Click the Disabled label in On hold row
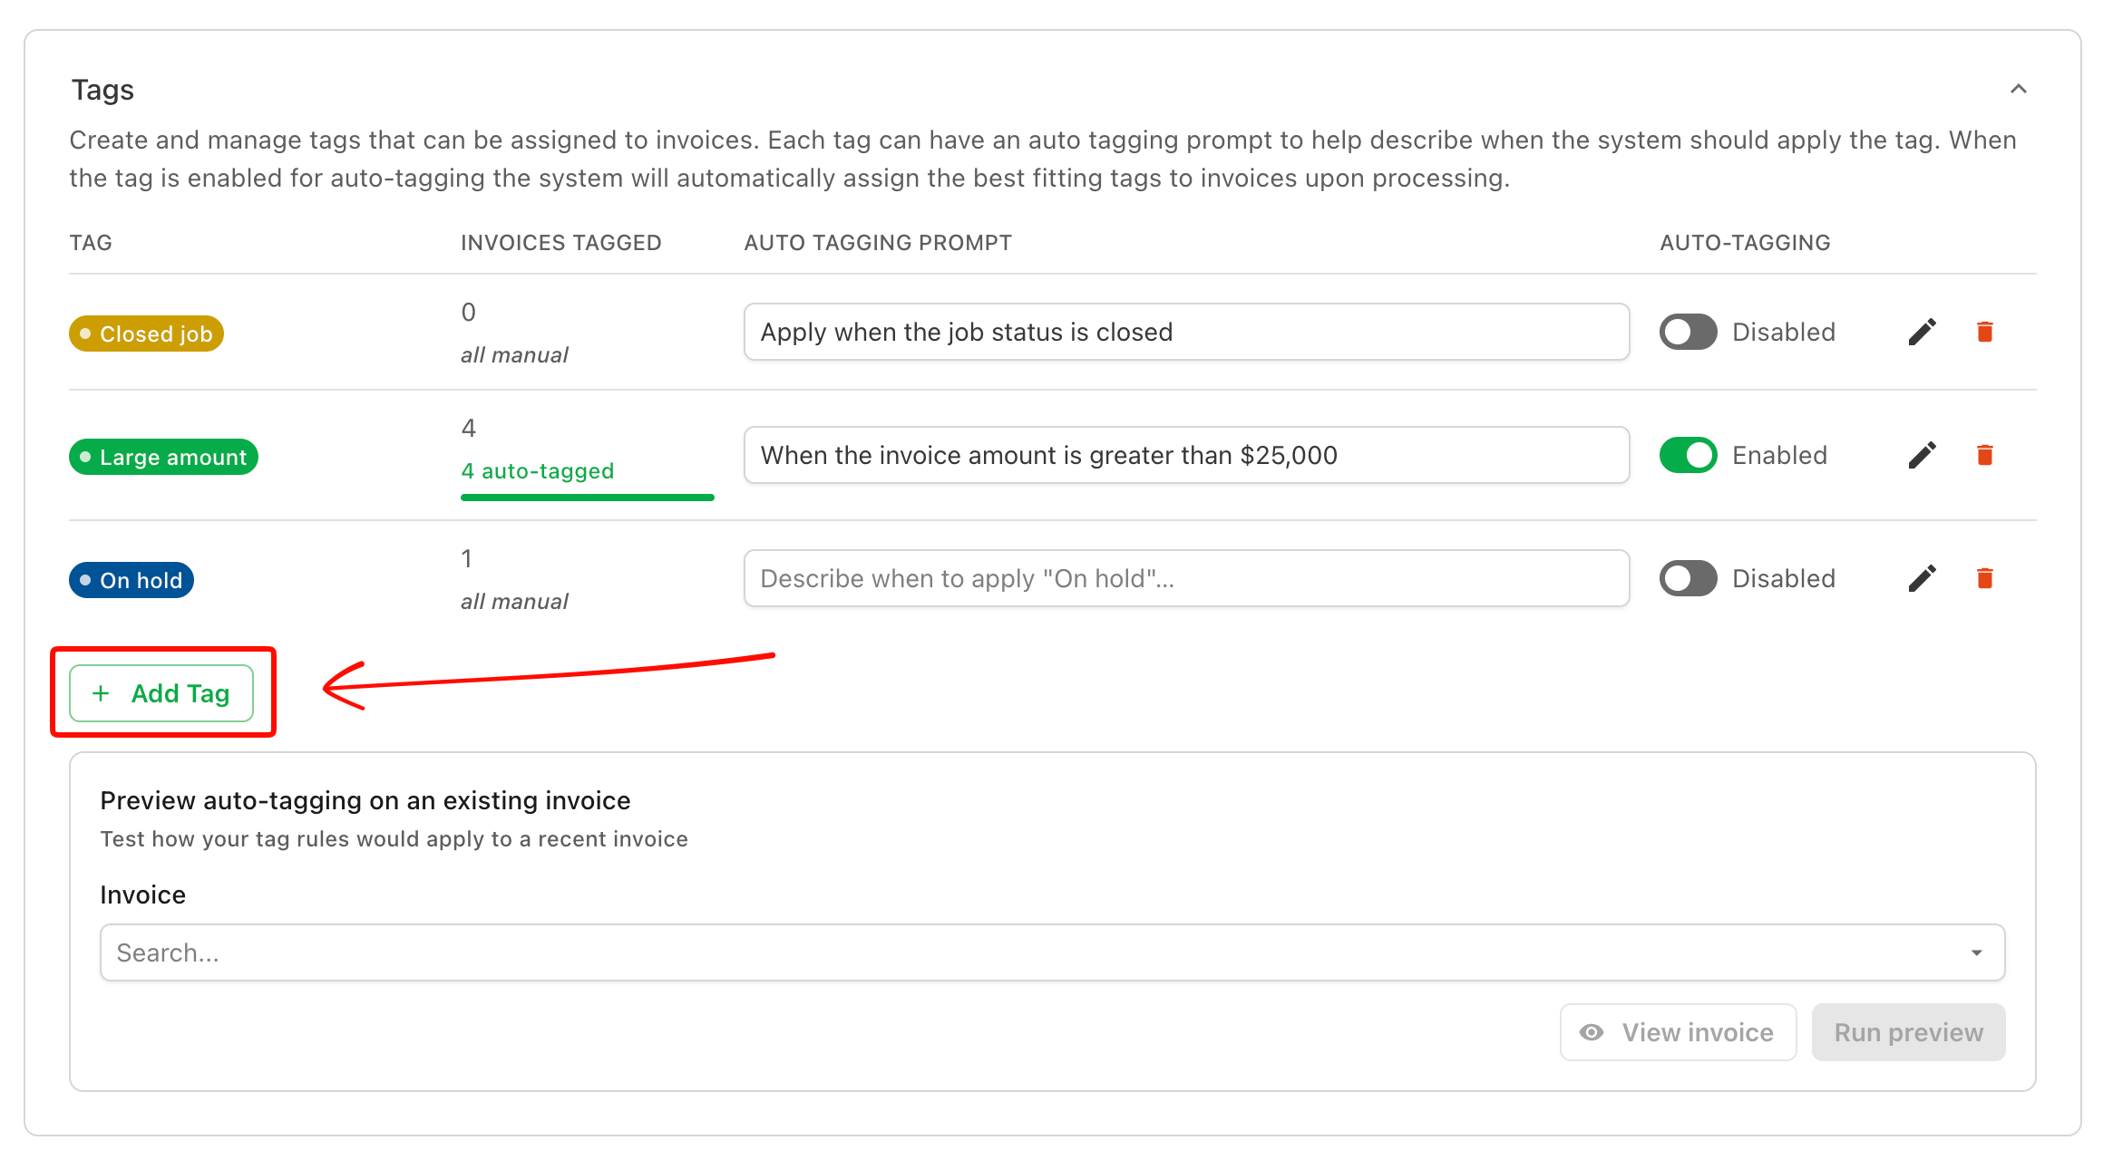The width and height of the screenshot is (2113, 1160). click(1784, 578)
